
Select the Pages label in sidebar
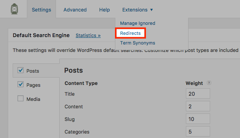tap(33, 85)
